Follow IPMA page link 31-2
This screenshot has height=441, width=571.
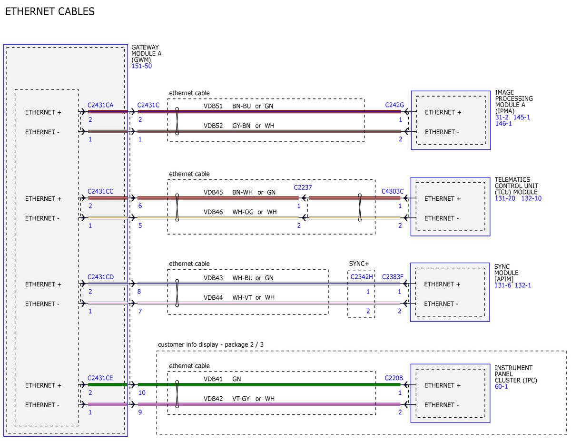click(x=502, y=117)
